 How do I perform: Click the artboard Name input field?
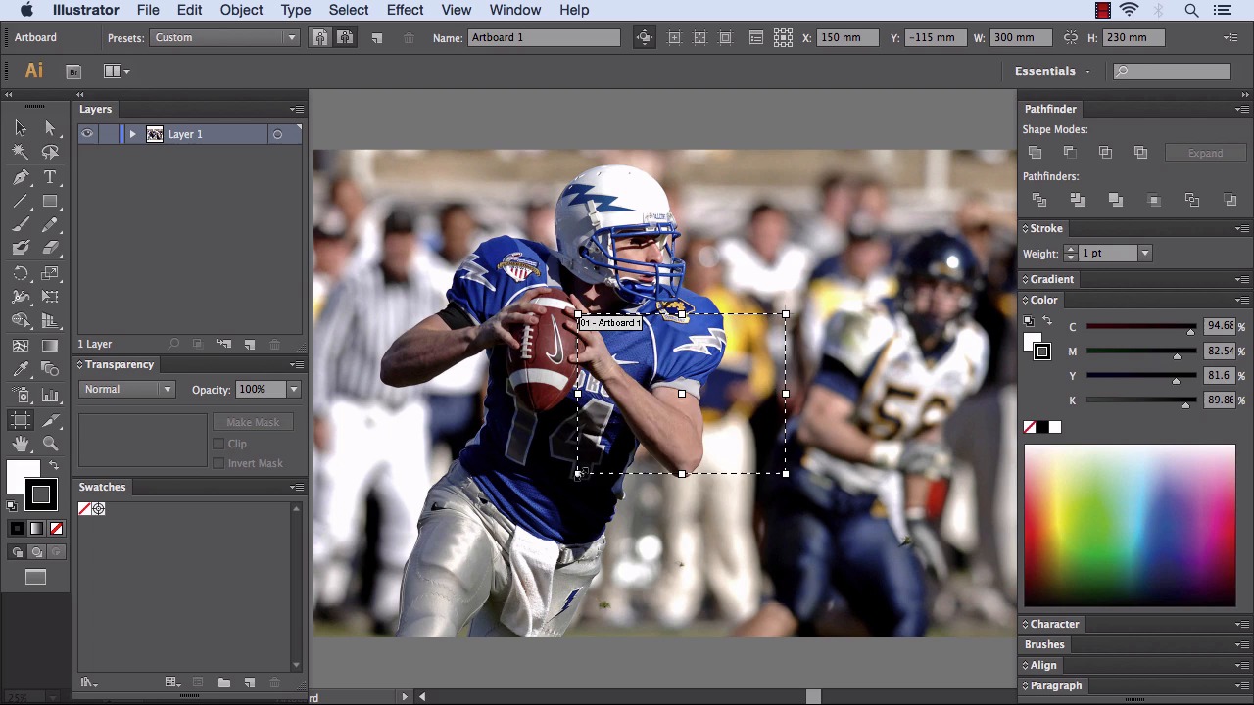pos(544,37)
